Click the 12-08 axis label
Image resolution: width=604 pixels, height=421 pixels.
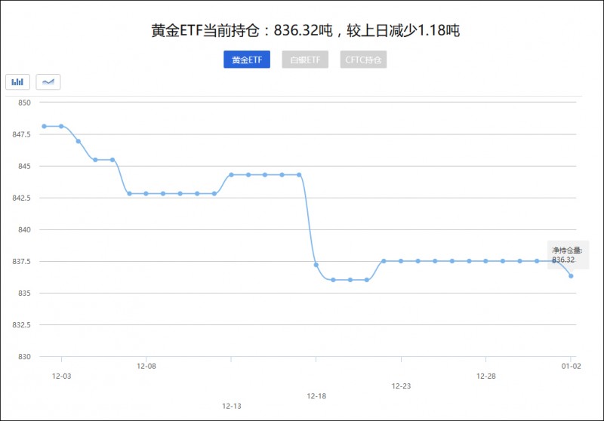pos(146,367)
